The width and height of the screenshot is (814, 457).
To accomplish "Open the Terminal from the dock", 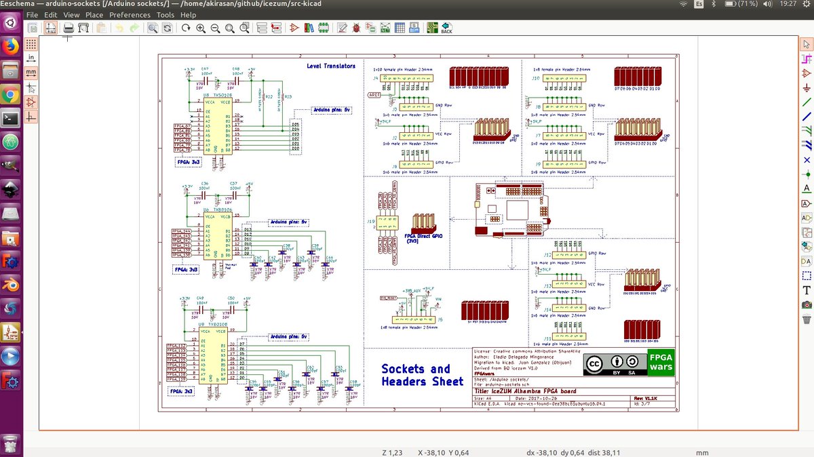I will point(10,118).
